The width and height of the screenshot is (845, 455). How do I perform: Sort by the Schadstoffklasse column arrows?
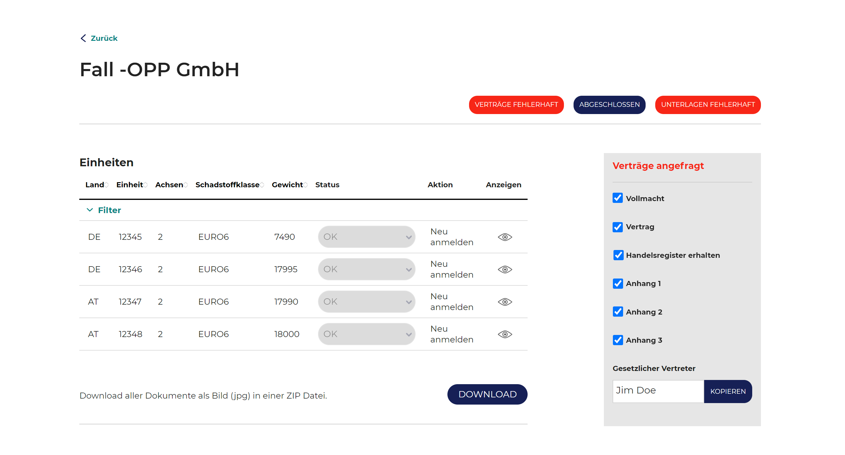click(x=262, y=185)
